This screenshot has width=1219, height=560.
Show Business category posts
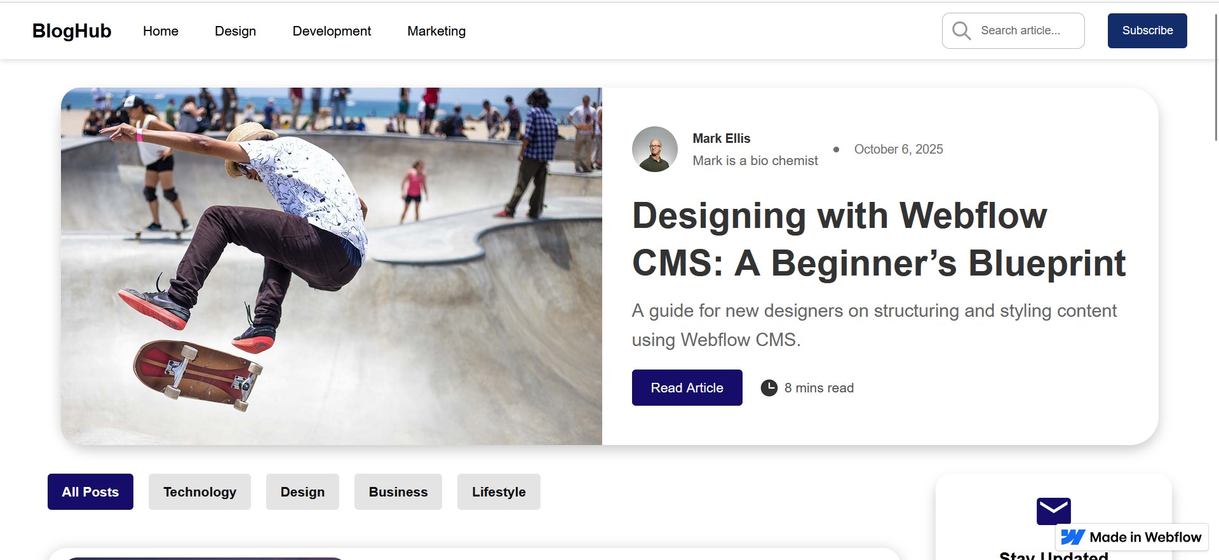(x=398, y=492)
